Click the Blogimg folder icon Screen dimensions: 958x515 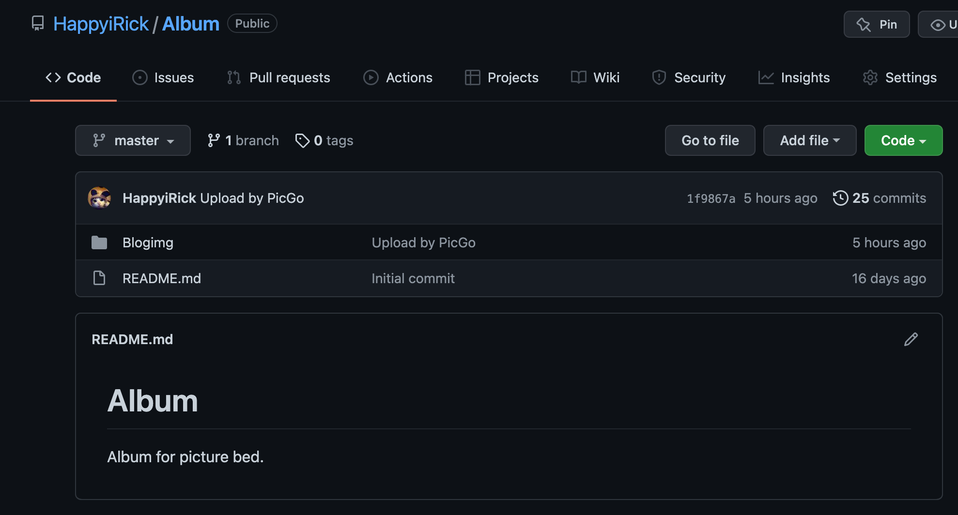click(x=99, y=242)
